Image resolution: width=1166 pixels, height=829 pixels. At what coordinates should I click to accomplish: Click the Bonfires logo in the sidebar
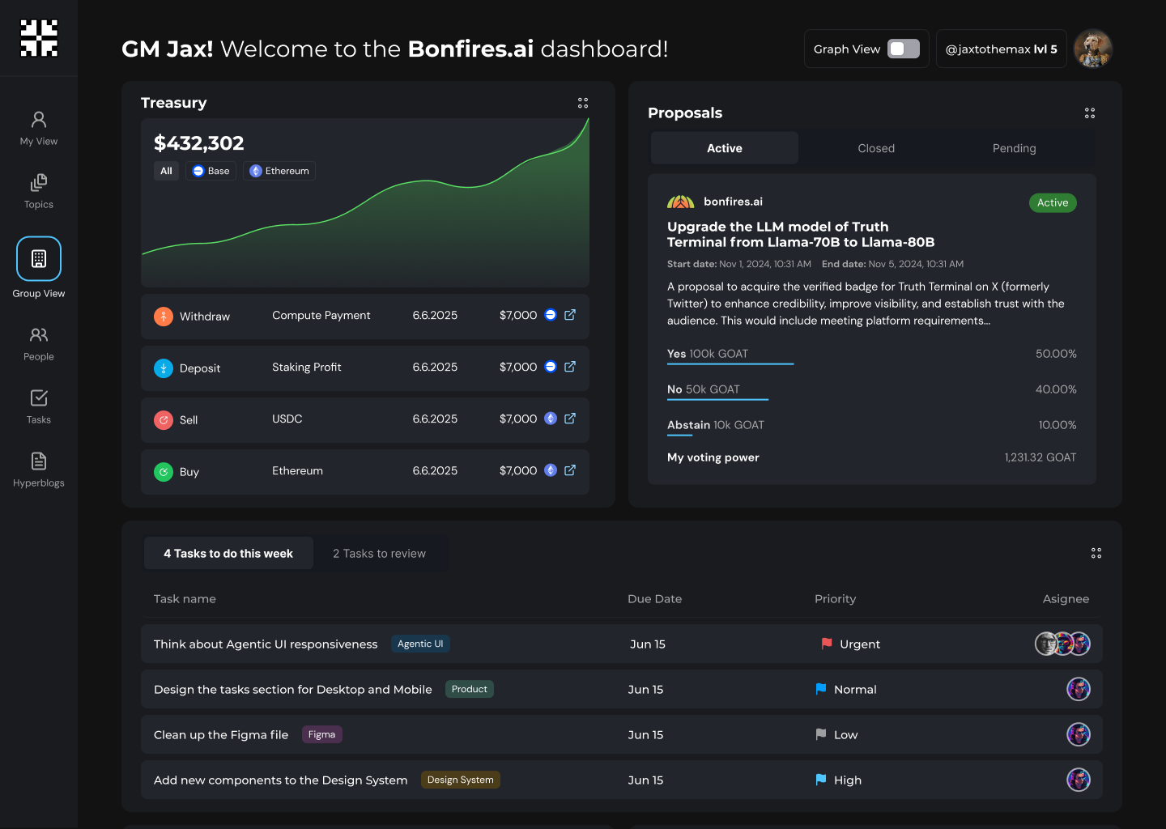39,38
